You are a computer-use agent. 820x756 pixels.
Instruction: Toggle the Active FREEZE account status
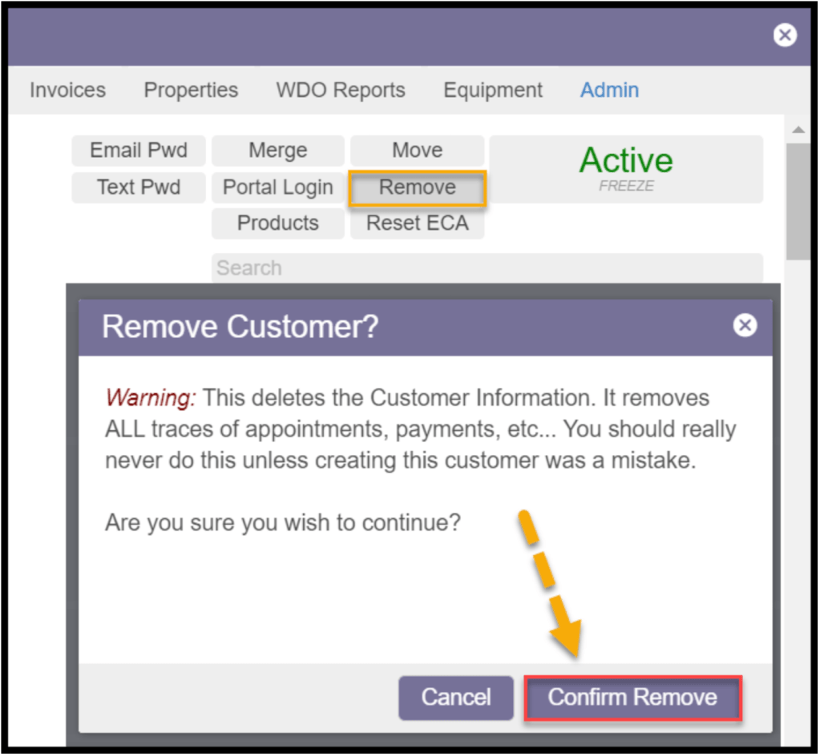[x=626, y=169]
